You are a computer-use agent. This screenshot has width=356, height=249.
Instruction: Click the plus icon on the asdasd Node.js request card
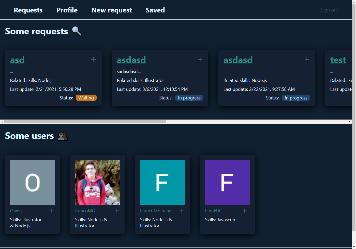[307, 60]
